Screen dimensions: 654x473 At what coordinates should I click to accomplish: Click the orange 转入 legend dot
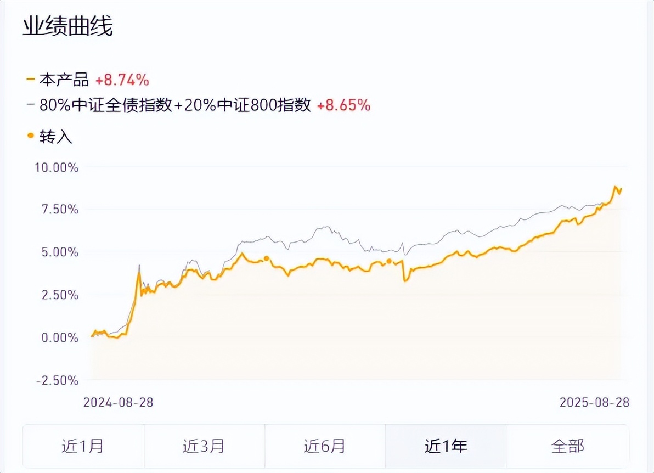click(x=31, y=136)
